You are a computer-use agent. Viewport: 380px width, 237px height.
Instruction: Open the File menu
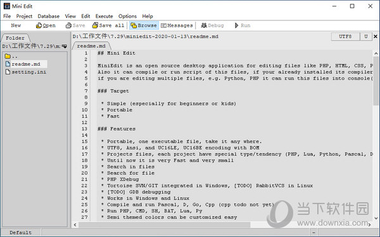point(7,16)
